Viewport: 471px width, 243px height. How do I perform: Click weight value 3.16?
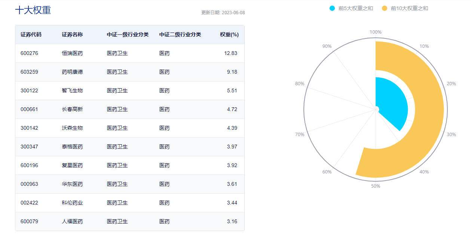pyautogui.click(x=232, y=222)
